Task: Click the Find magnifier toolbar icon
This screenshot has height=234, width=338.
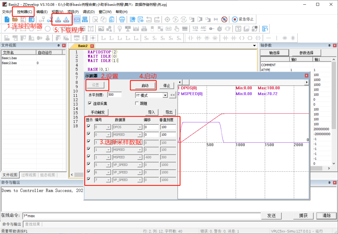Action: click(x=132, y=20)
